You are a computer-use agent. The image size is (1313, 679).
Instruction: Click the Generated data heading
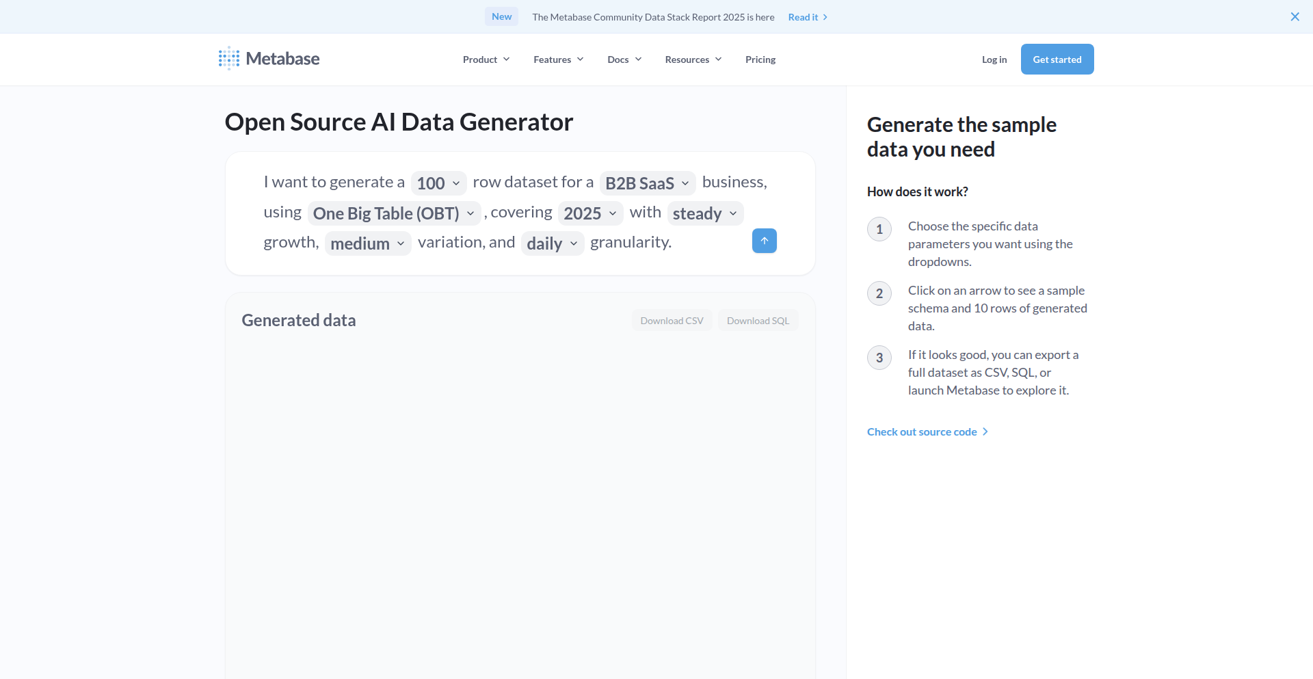pyautogui.click(x=299, y=320)
